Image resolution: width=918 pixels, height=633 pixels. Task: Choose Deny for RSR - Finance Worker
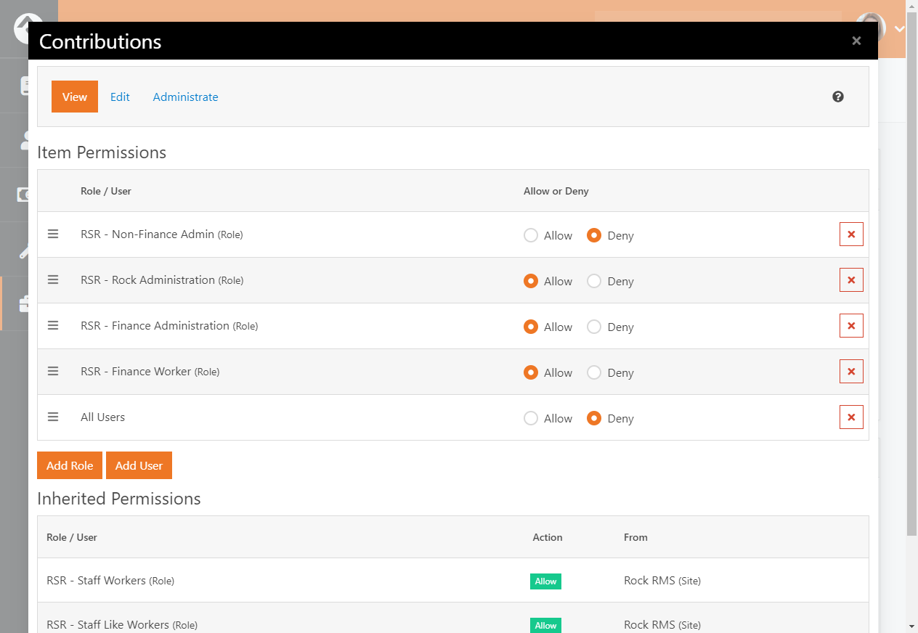click(x=594, y=372)
